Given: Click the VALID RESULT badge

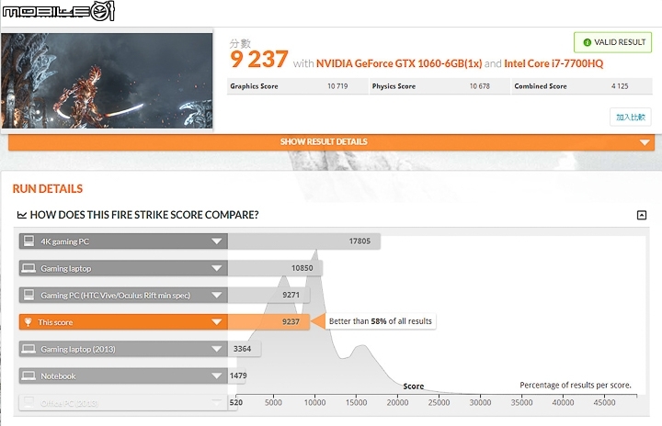Looking at the screenshot, I should 612,42.
